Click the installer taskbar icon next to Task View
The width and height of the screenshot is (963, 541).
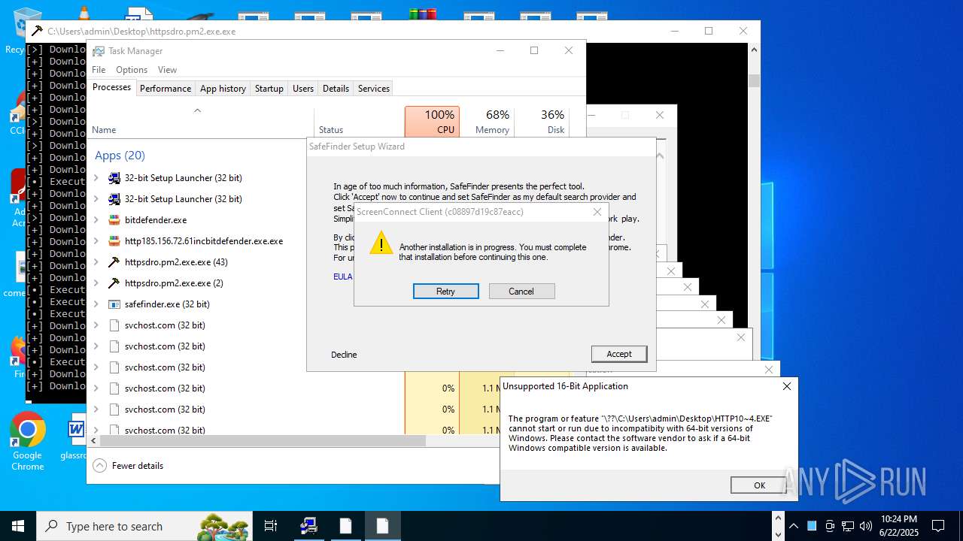[308, 526]
